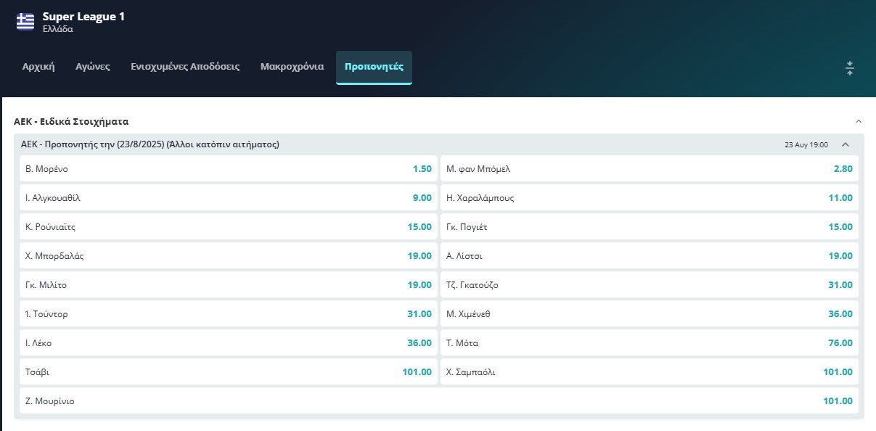The width and height of the screenshot is (876, 431).
Task: Choose Μ. Χιμένεθ at 36.00
Action: pyautogui.click(x=650, y=313)
